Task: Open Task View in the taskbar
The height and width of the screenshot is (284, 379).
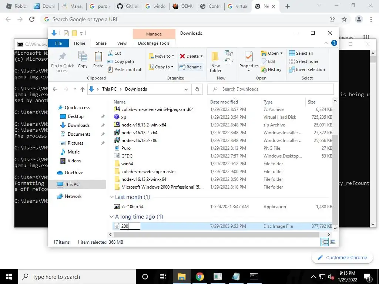Action: point(163,277)
